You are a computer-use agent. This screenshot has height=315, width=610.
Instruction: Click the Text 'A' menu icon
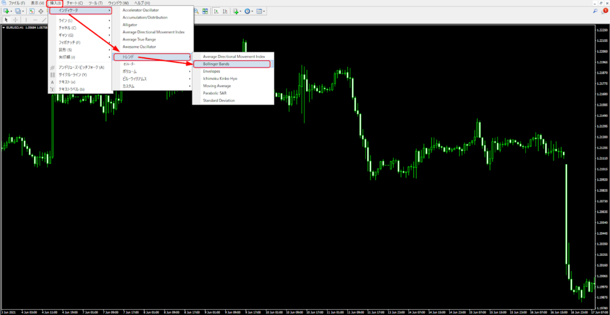(x=52, y=82)
